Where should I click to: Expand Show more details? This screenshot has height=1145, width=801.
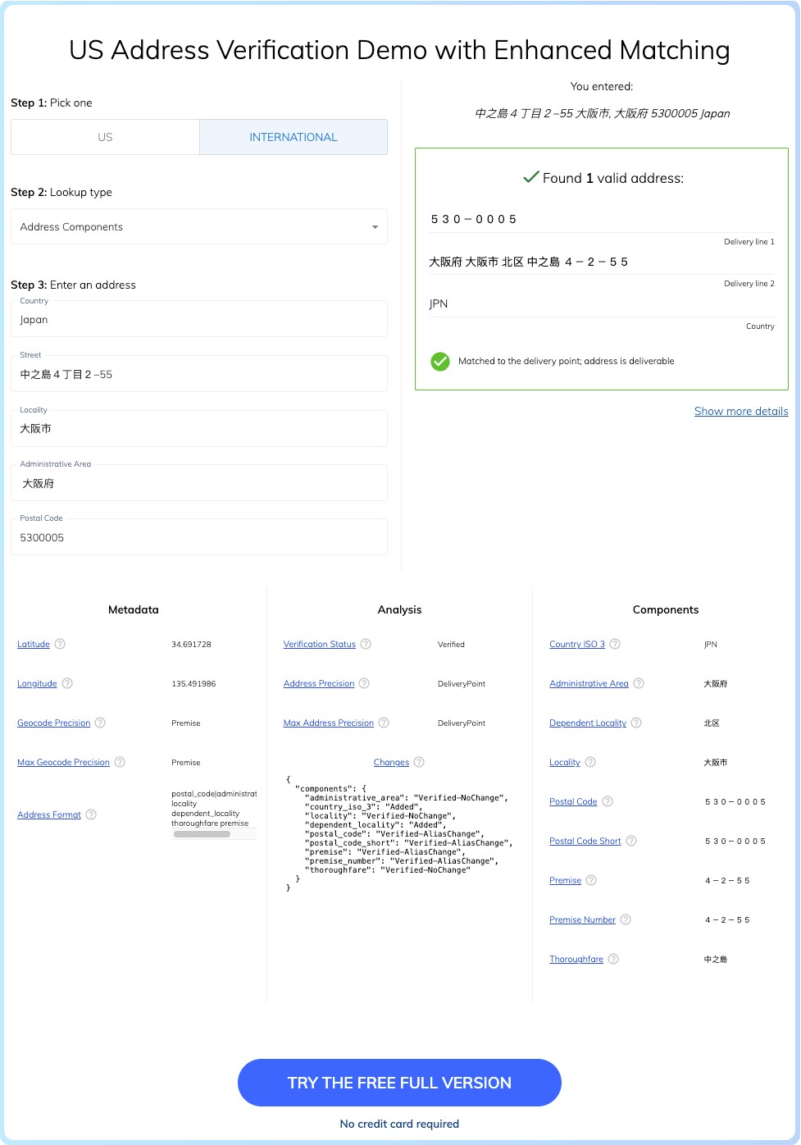coord(740,411)
